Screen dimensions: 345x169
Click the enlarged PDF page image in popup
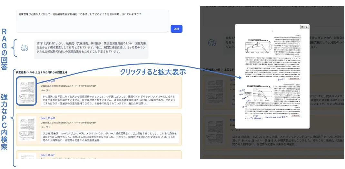[x=272, y=76]
